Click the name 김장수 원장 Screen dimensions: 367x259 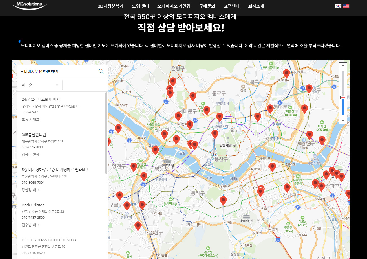30,155
